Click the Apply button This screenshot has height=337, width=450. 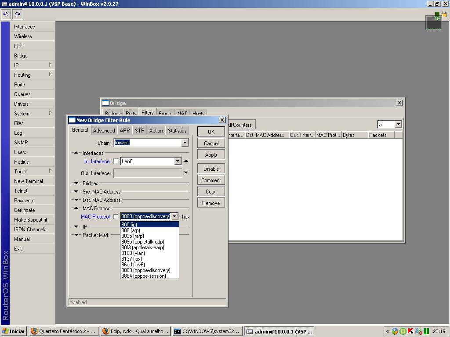click(211, 155)
